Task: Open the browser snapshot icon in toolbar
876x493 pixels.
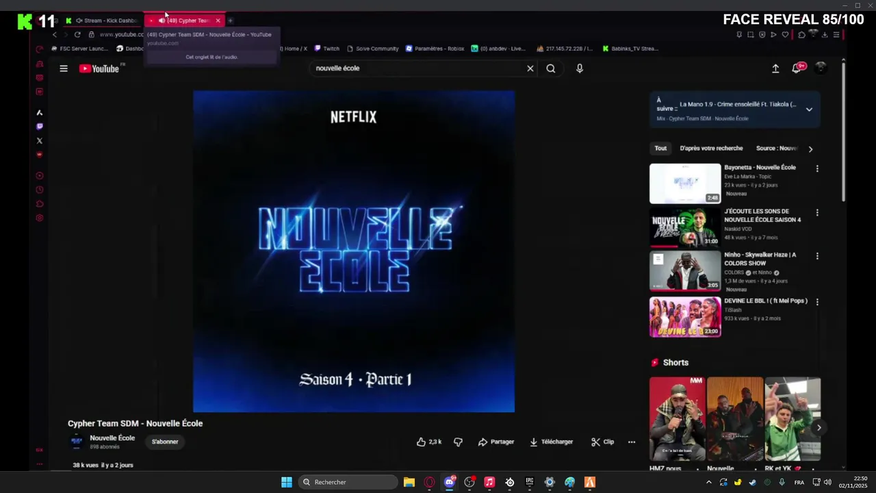Action: [x=751, y=35]
